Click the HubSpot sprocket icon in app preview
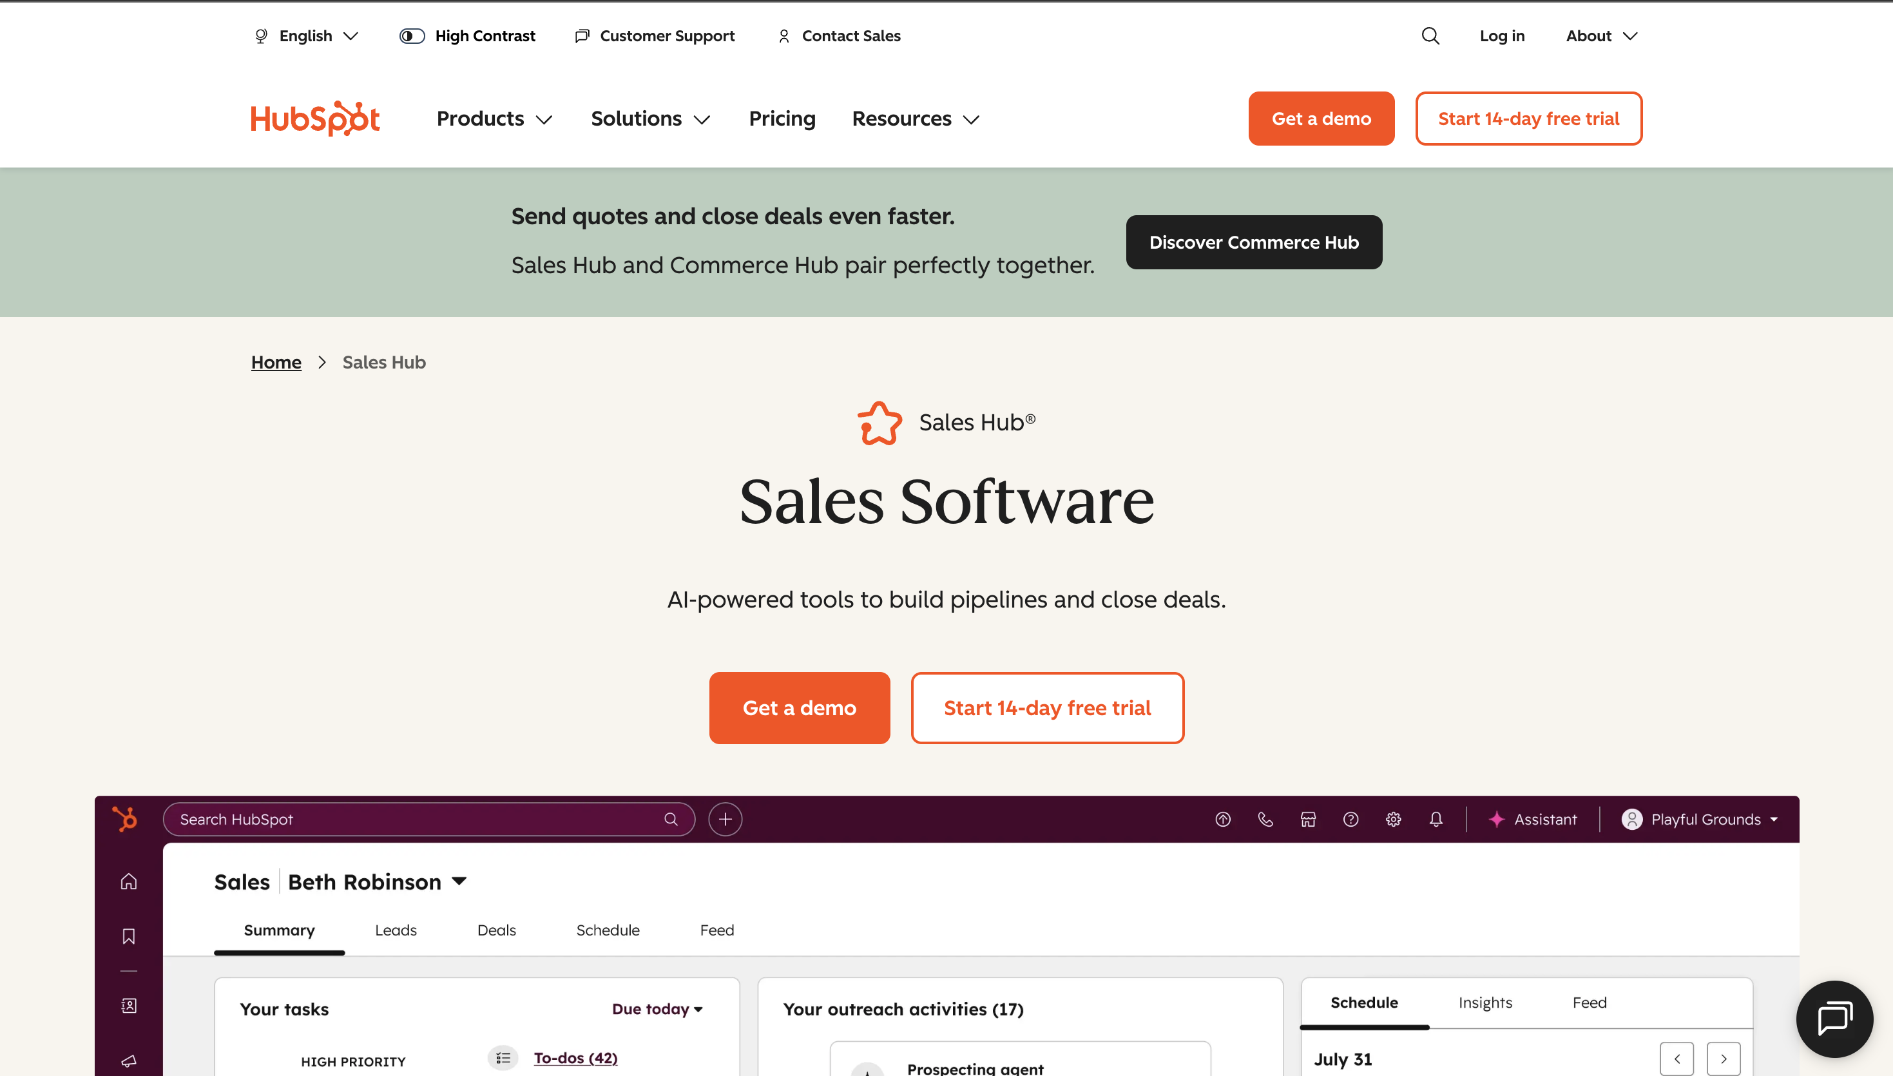The height and width of the screenshot is (1076, 1893). coord(125,819)
